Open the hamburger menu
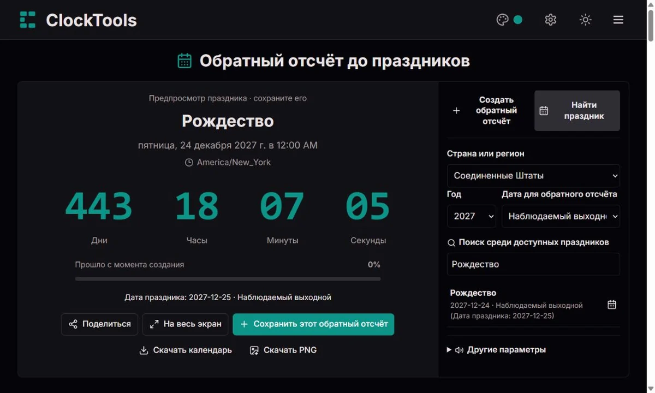Screen dimensions: 655x393 [618, 20]
